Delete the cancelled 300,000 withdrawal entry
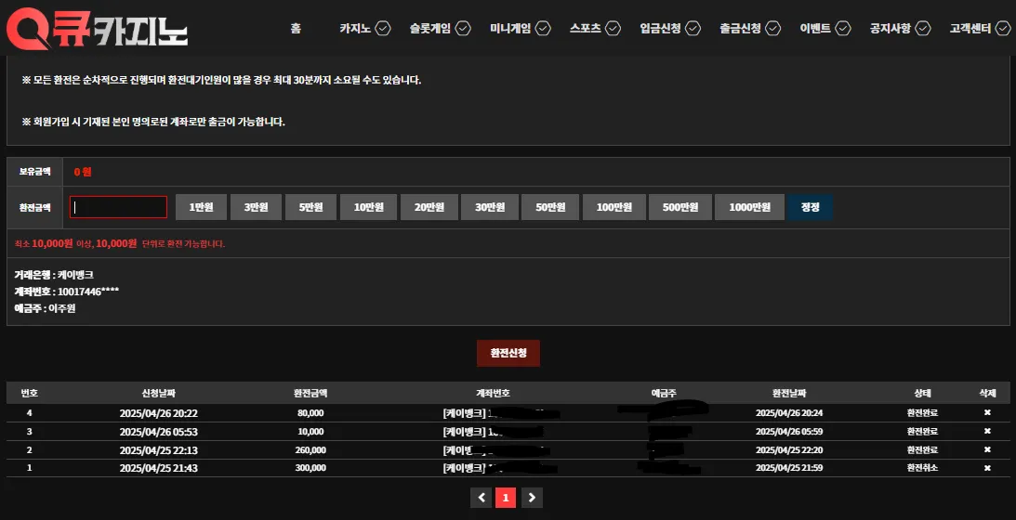The image size is (1016, 520). click(x=987, y=468)
